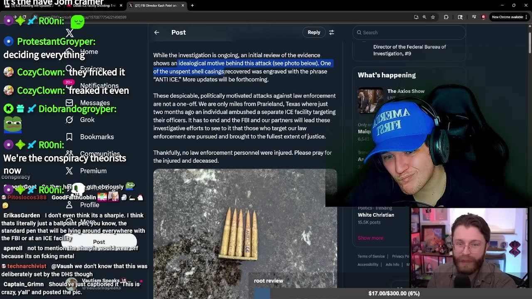
Task: Open the White Christian trending topic
Action: coord(376,215)
